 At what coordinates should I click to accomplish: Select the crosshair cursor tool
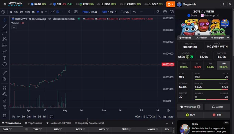coord(4,20)
